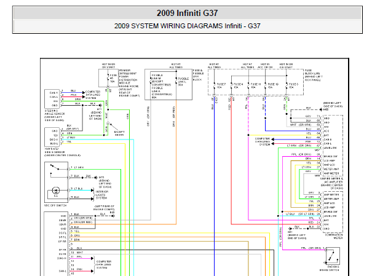Click the Yaw Rate/Side G Sensor label
The height and width of the screenshot is (276, 372).
coord(62,152)
